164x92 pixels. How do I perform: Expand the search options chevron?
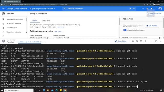134,9
